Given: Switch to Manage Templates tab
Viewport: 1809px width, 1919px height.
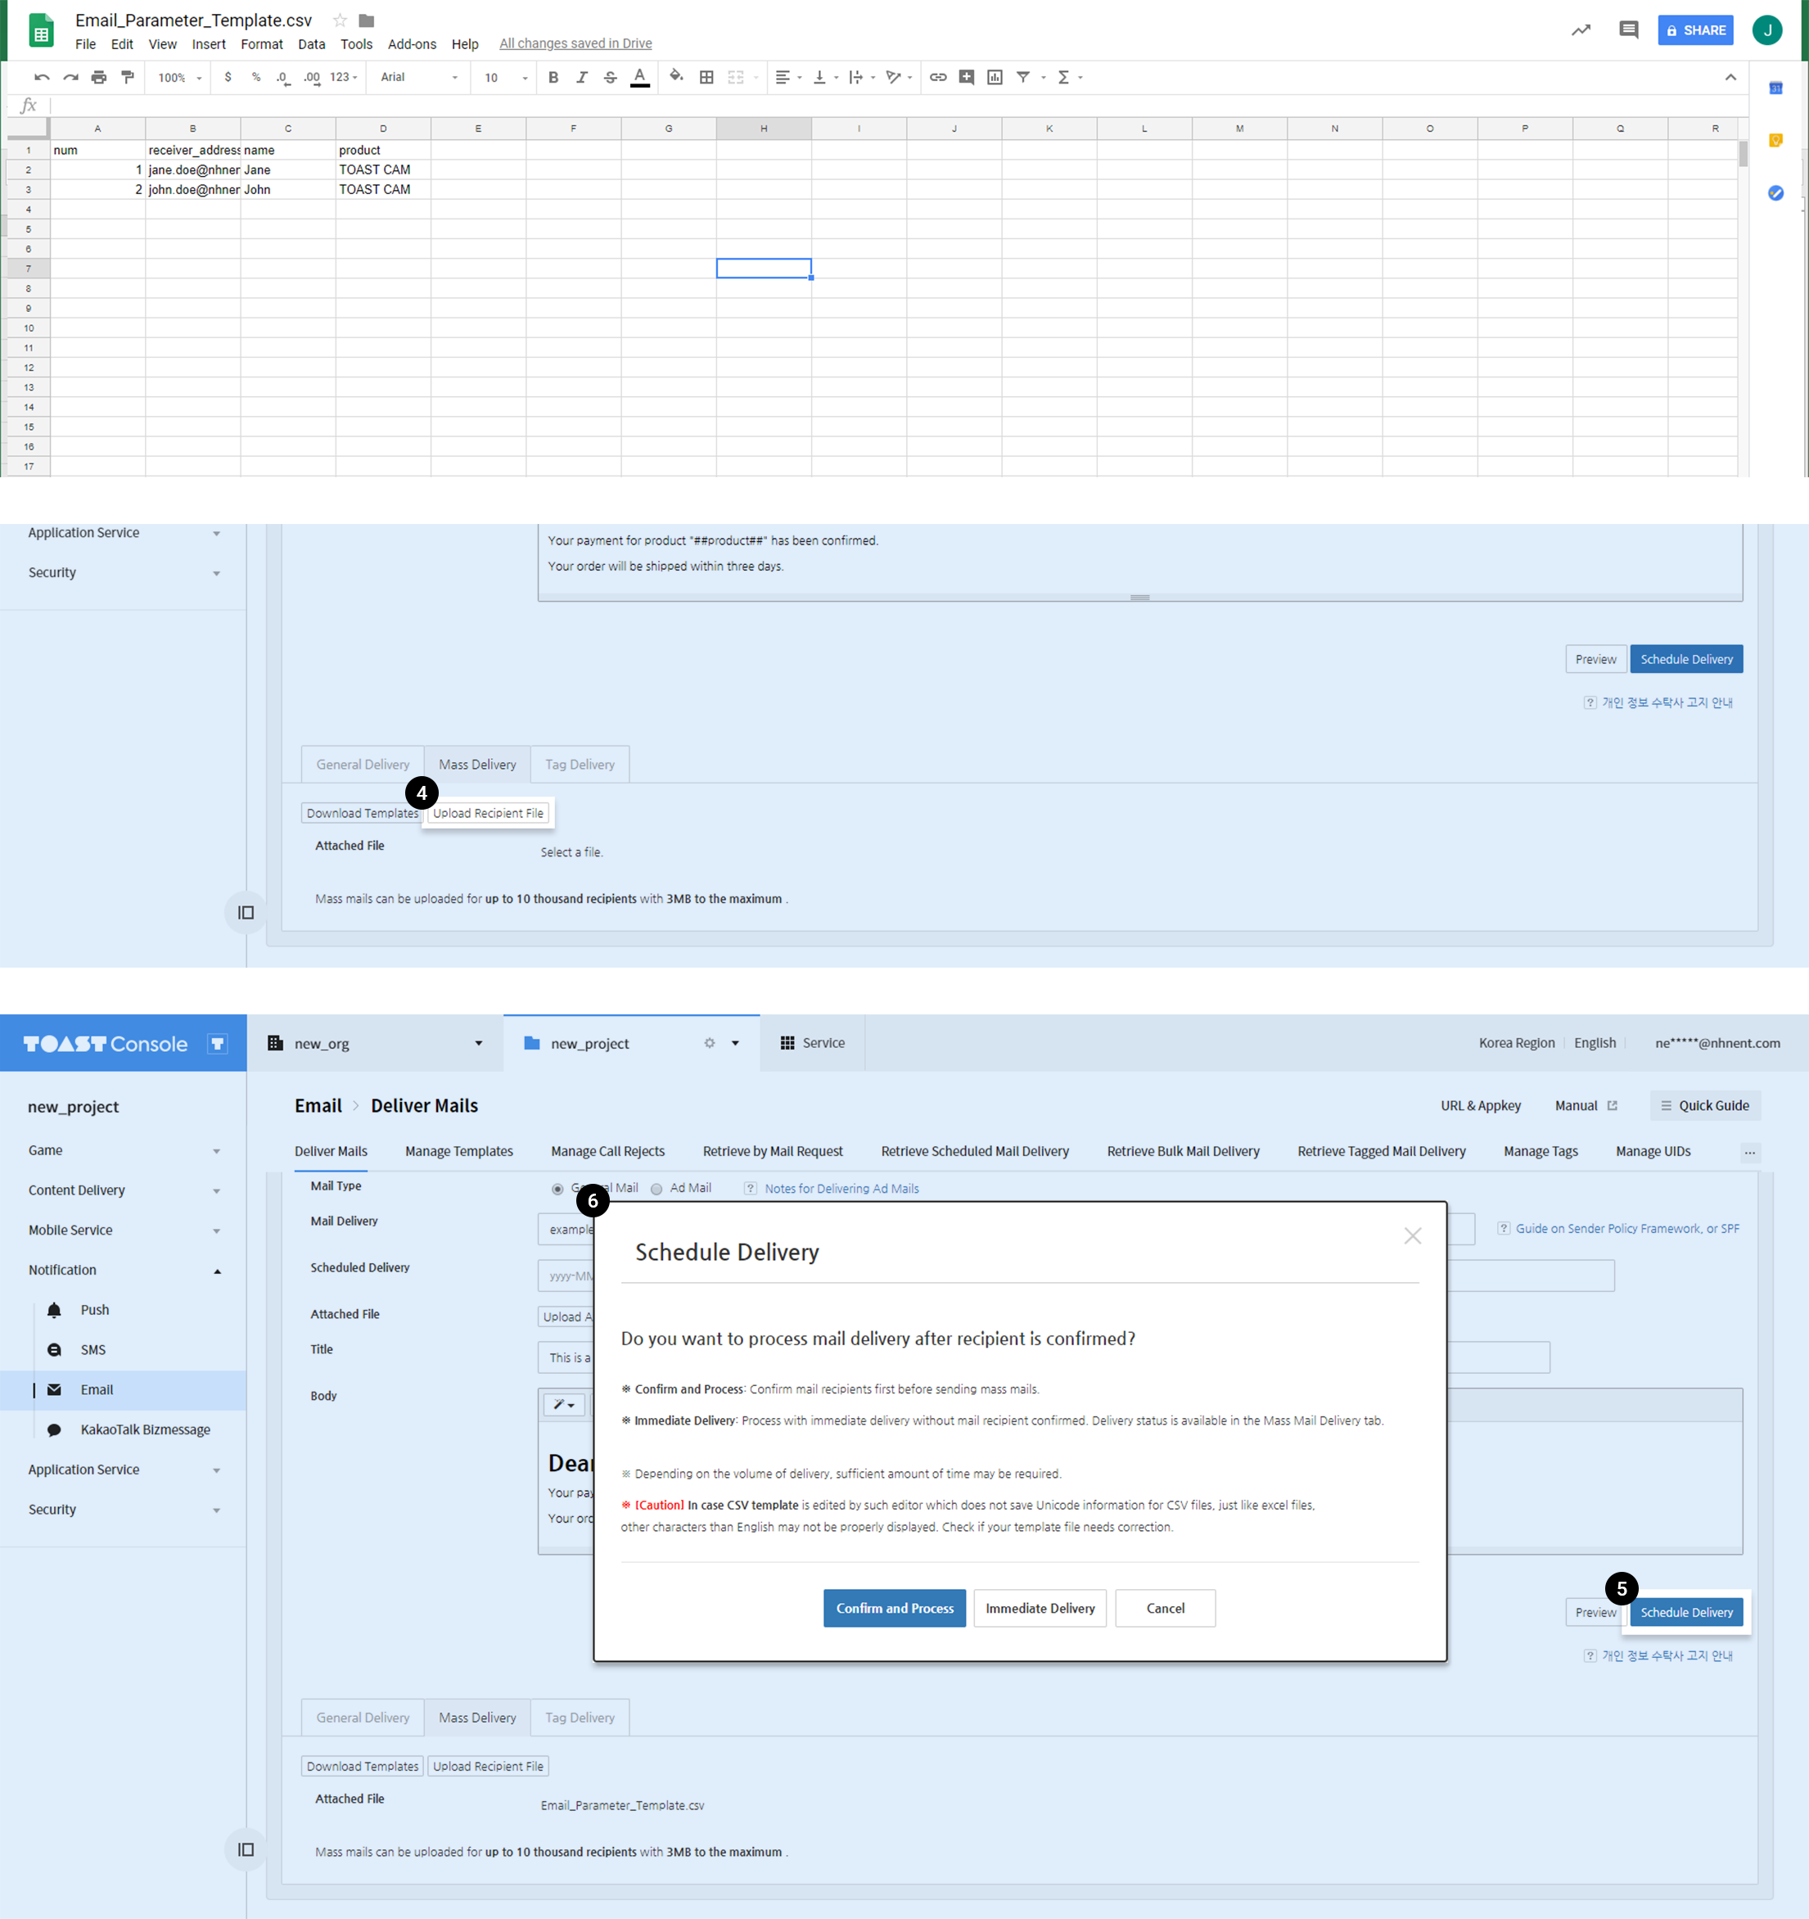Looking at the screenshot, I should coord(458,1150).
